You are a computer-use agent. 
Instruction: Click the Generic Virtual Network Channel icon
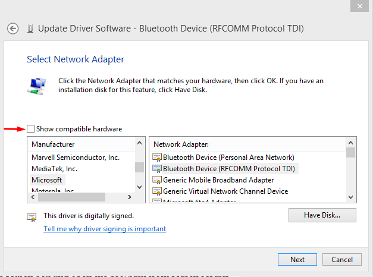pos(157,191)
